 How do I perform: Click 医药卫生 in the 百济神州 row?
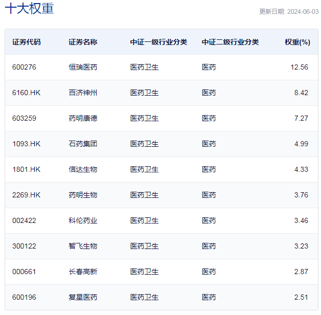[145, 93]
